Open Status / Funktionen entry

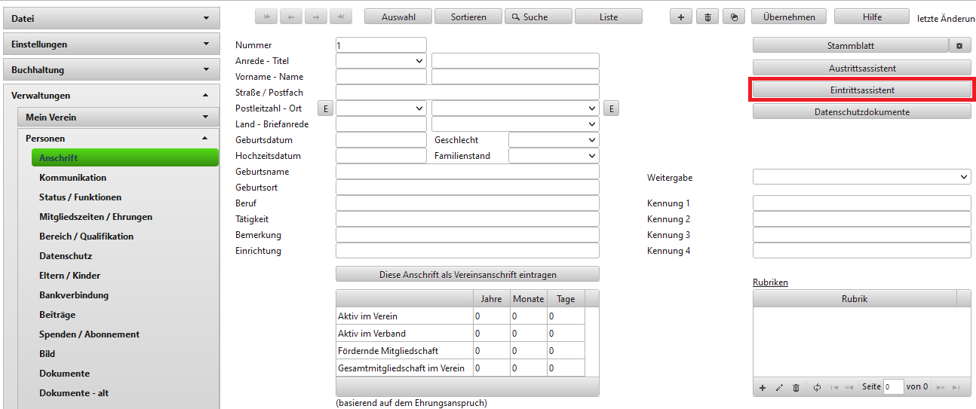80,197
